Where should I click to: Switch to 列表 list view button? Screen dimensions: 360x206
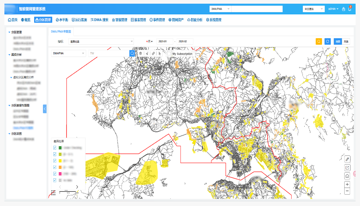point(346,41)
